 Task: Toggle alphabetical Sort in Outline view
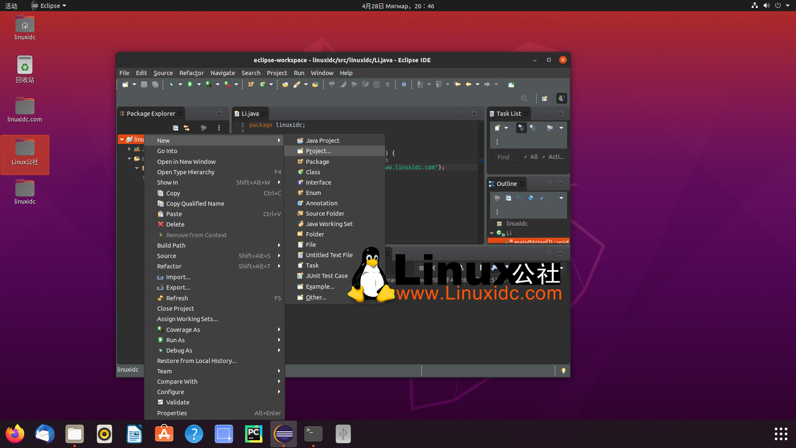click(x=519, y=198)
